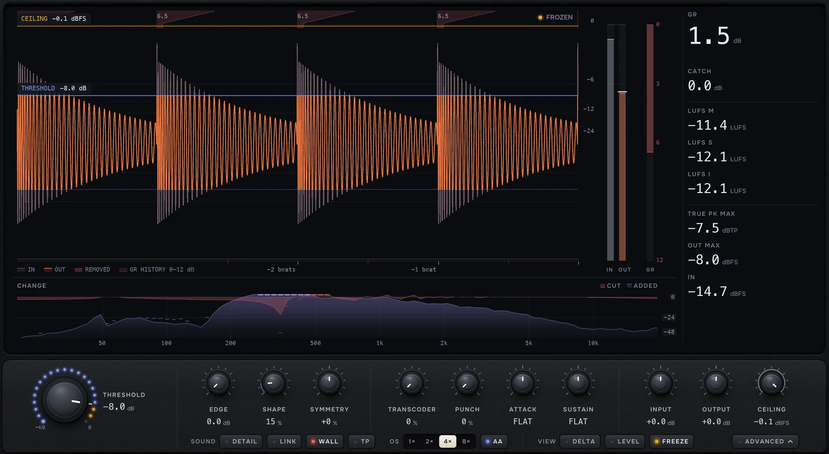Click the Shape 15 % value

click(274, 422)
